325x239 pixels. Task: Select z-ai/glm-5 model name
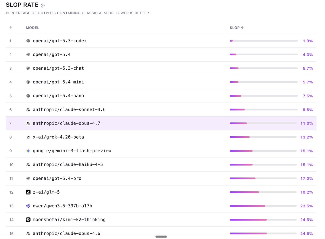(46, 192)
